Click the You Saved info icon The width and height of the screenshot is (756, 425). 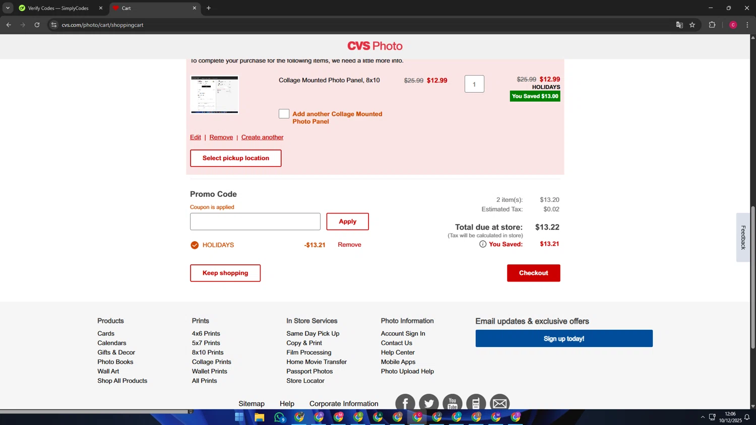[483, 244]
